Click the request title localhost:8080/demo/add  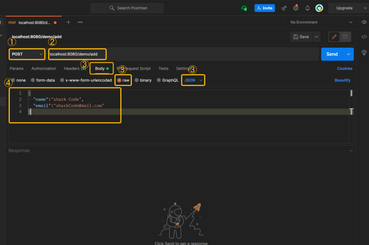click(37, 37)
